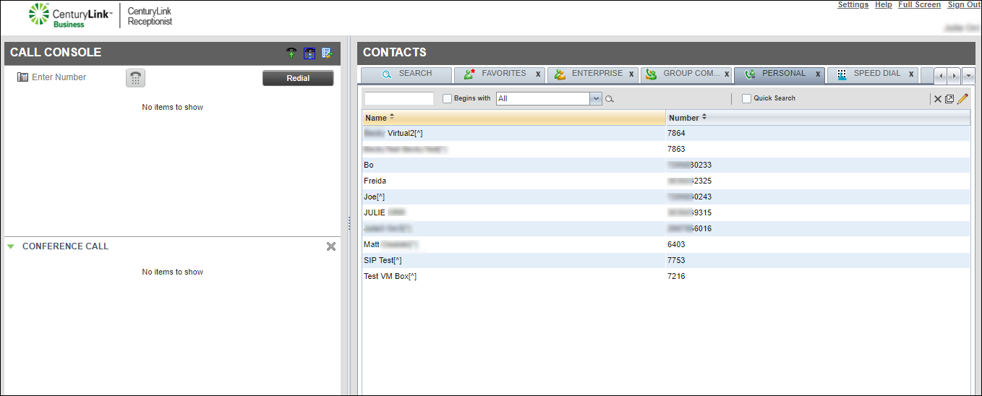The image size is (982, 396).
Task: Click the number 7216
Action: click(x=676, y=276)
